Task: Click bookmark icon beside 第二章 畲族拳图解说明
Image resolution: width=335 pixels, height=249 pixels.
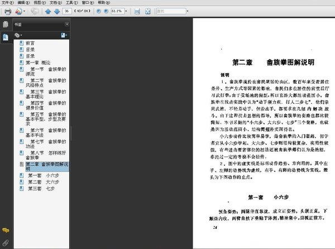Action: tap(22, 164)
